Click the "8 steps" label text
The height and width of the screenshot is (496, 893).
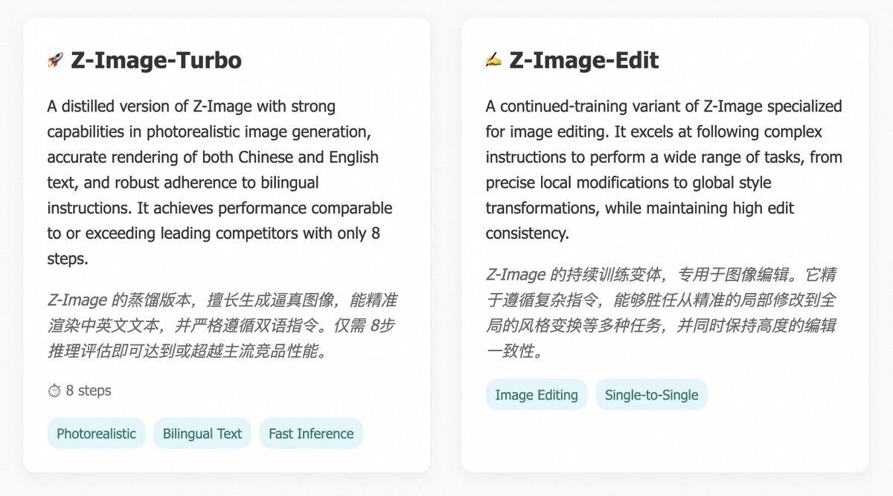tap(89, 391)
